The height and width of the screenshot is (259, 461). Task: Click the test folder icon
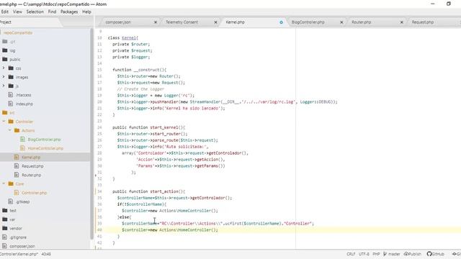5,210
